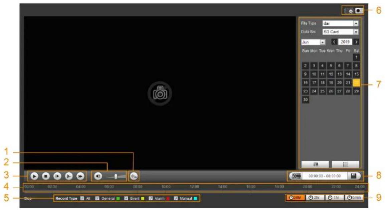Viewport: 386px width, 210px height.
Task: Toggle the Event record type checkbox
Action: tap(126, 198)
